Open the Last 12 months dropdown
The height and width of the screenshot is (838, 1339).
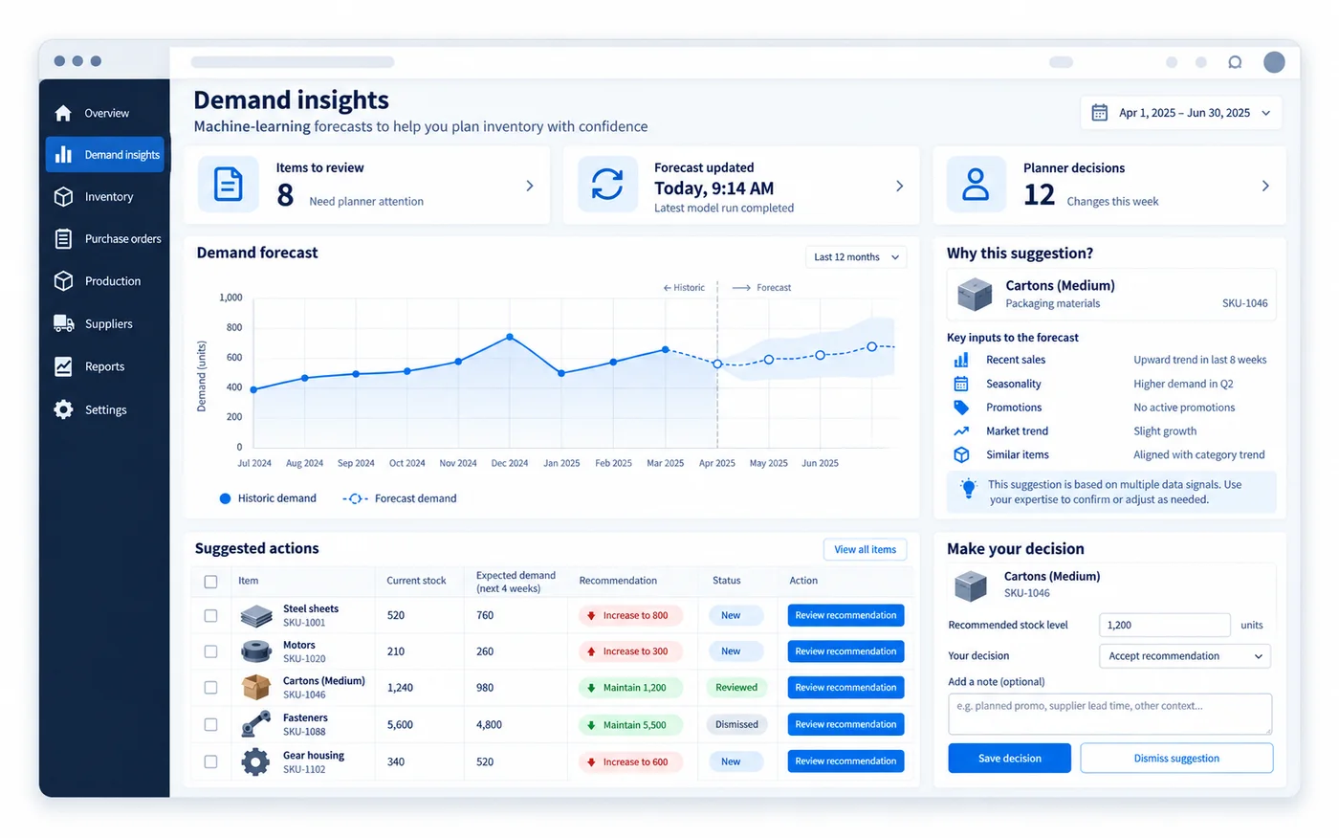coord(856,257)
